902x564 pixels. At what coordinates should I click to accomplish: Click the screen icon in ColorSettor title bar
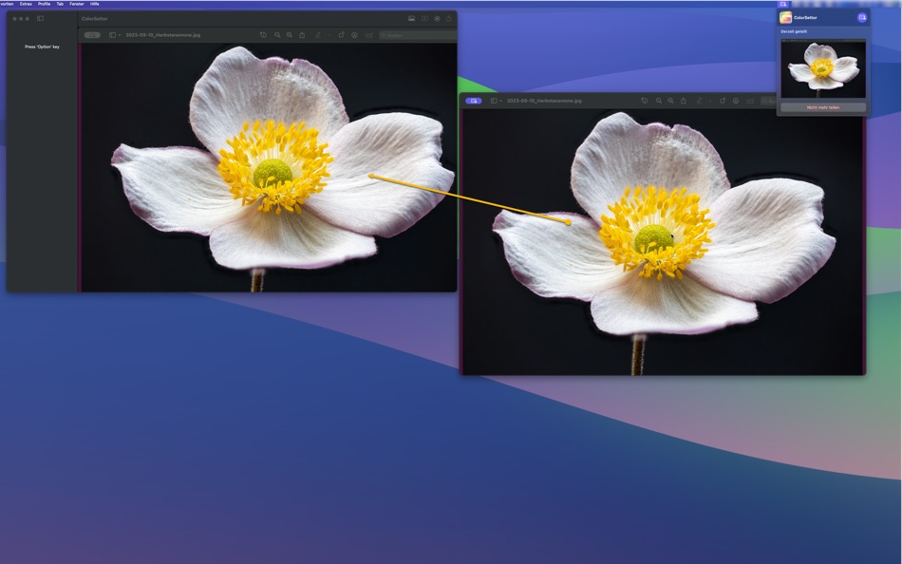pos(424,18)
